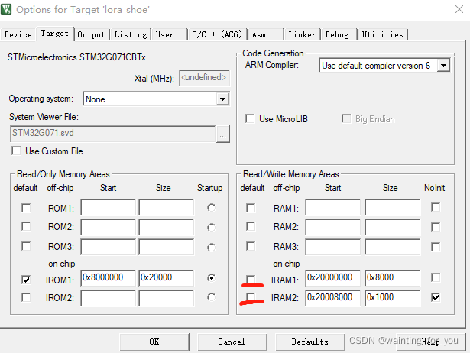Image resolution: width=470 pixels, height=353 pixels.
Task: Open the ARM Compiler version dropdown
Action: (x=443, y=65)
